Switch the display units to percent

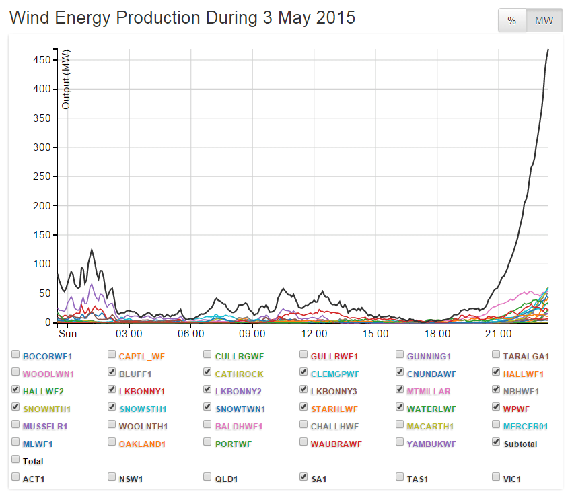click(511, 20)
